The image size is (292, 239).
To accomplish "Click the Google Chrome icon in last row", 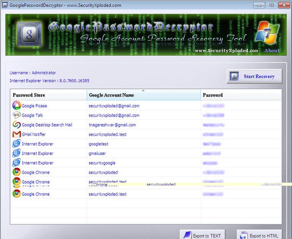I will pos(16,194).
